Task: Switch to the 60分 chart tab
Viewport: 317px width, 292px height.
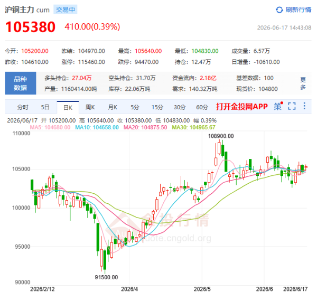Action: click(x=202, y=107)
